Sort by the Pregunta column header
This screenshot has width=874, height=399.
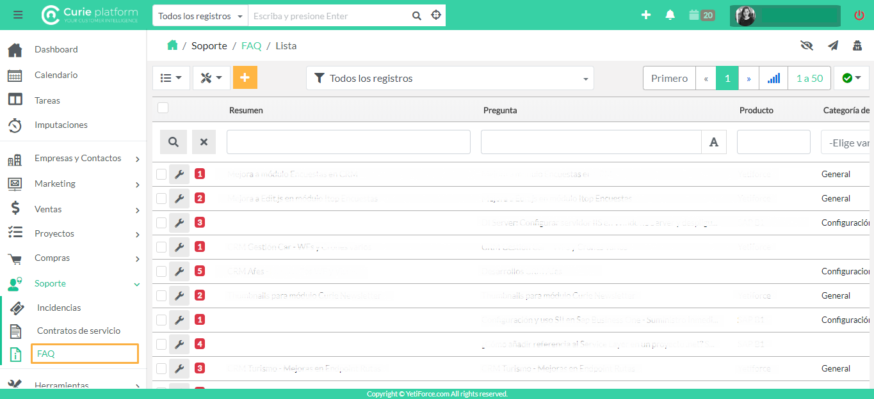click(x=500, y=110)
